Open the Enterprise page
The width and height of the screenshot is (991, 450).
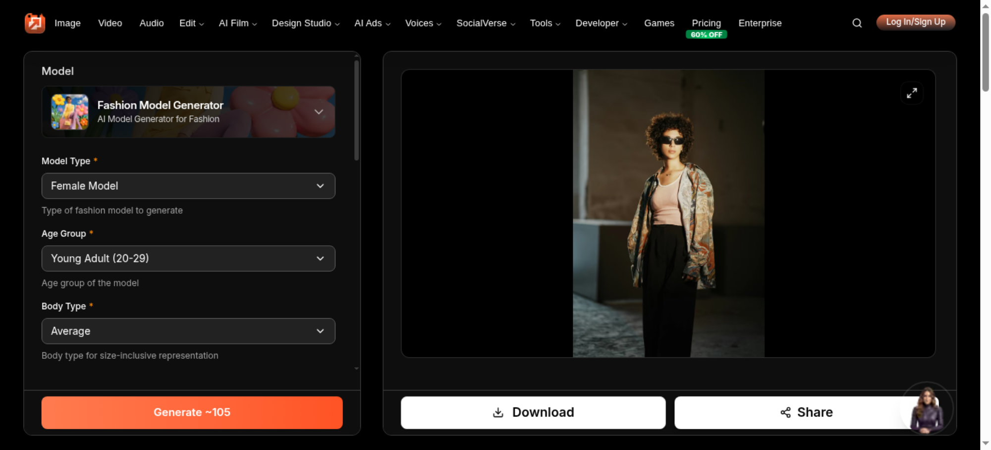coord(760,23)
